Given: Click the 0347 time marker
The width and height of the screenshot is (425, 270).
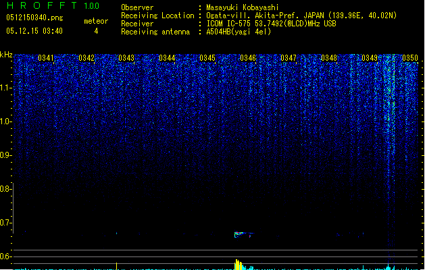Looking at the screenshot, I should pos(289,58).
